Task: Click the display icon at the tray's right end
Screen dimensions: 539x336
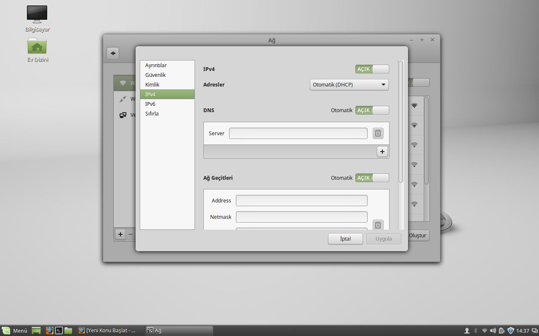Action: pyautogui.click(x=534, y=331)
